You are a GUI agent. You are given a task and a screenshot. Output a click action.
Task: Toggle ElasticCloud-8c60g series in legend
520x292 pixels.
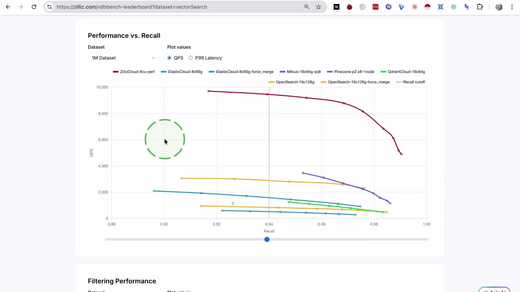point(182,72)
